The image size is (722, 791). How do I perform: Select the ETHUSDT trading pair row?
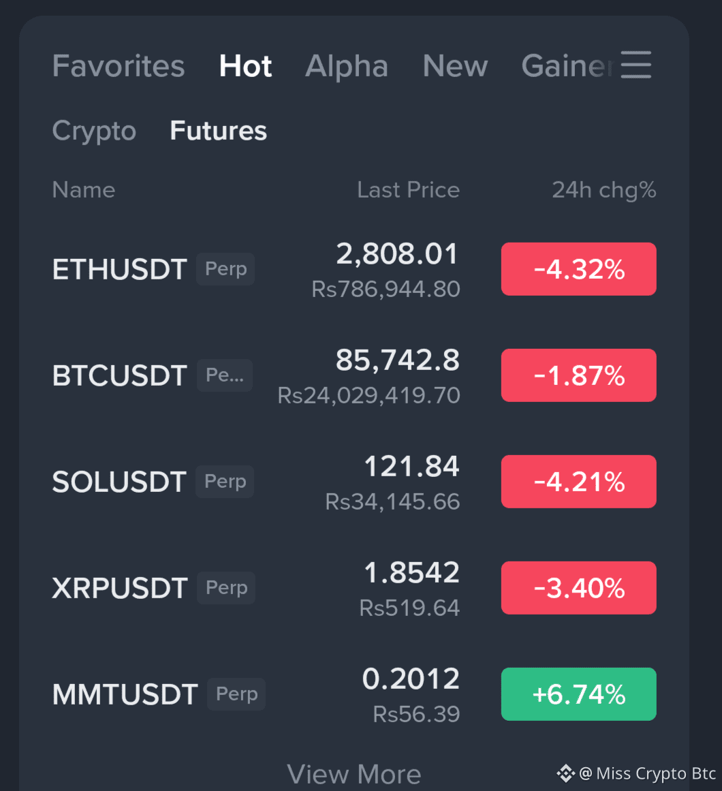(119, 269)
